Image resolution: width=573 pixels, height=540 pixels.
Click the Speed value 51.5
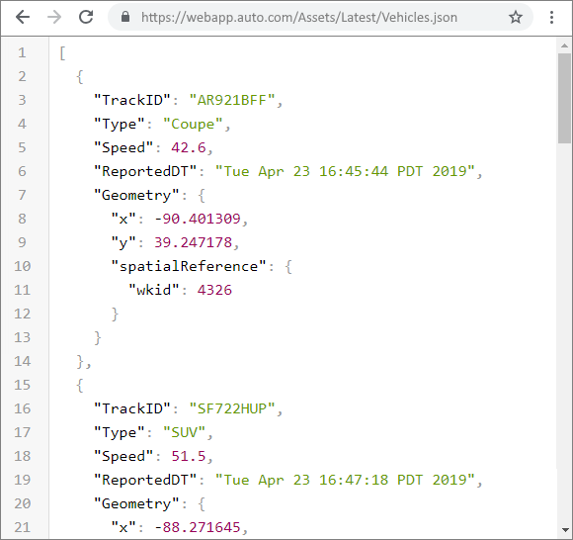[189, 456]
